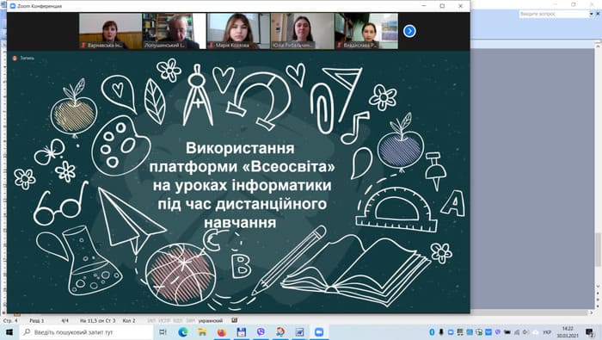The image size is (602, 340).
Task: Maximize the Zoom conference window
Action: click(x=442, y=6)
